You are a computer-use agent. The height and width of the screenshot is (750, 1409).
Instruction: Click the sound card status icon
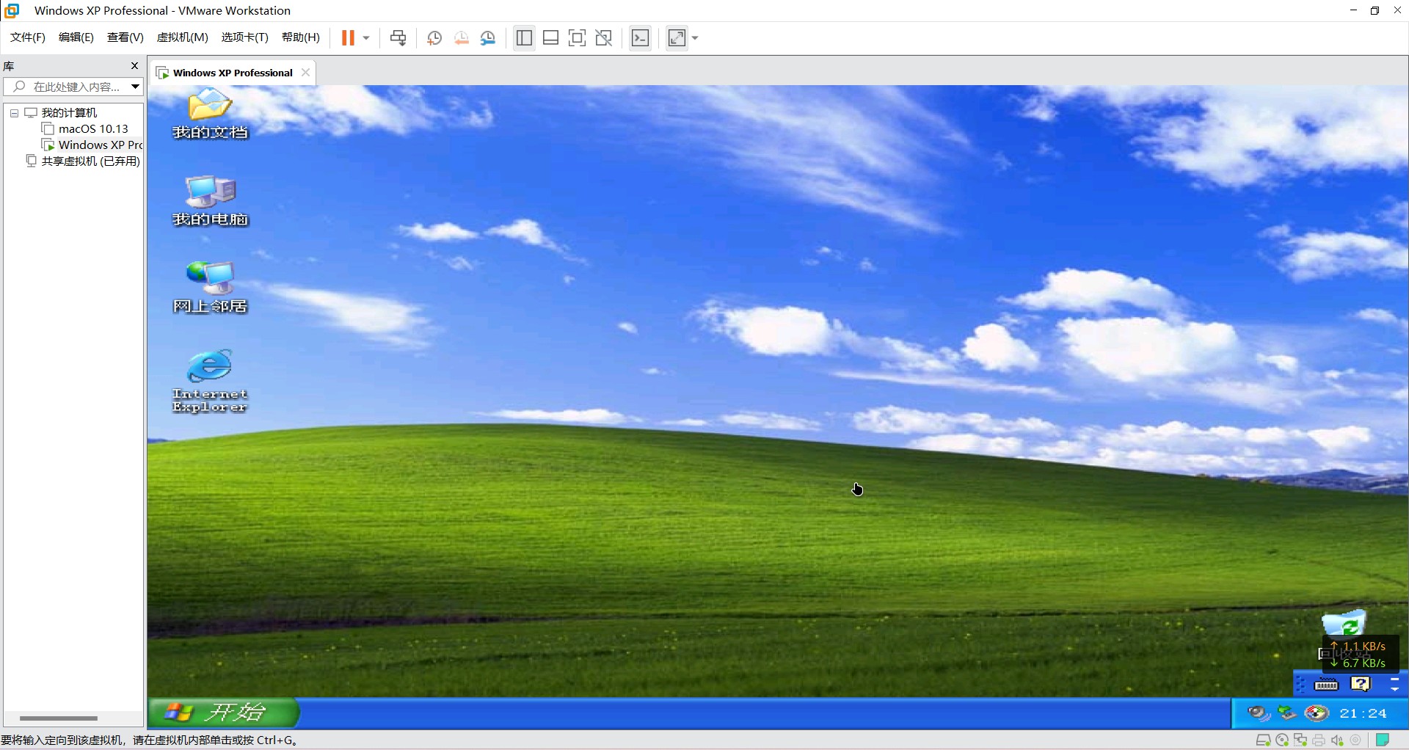click(x=1337, y=740)
